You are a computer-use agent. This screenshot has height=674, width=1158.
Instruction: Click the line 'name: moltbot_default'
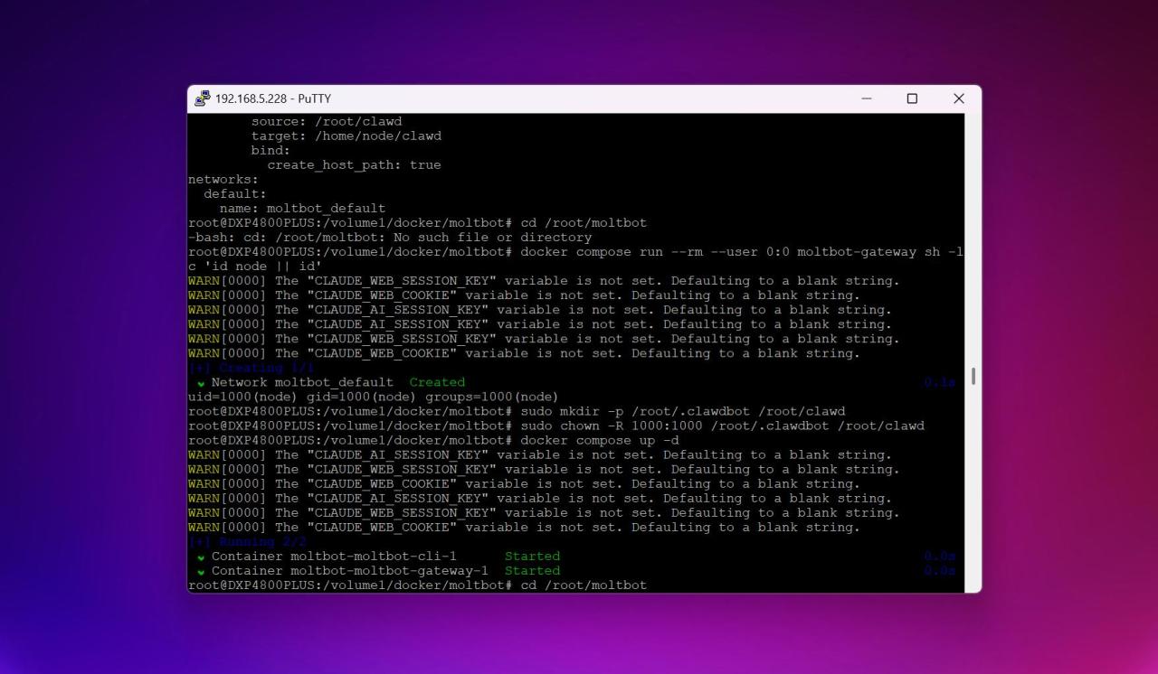302,208
